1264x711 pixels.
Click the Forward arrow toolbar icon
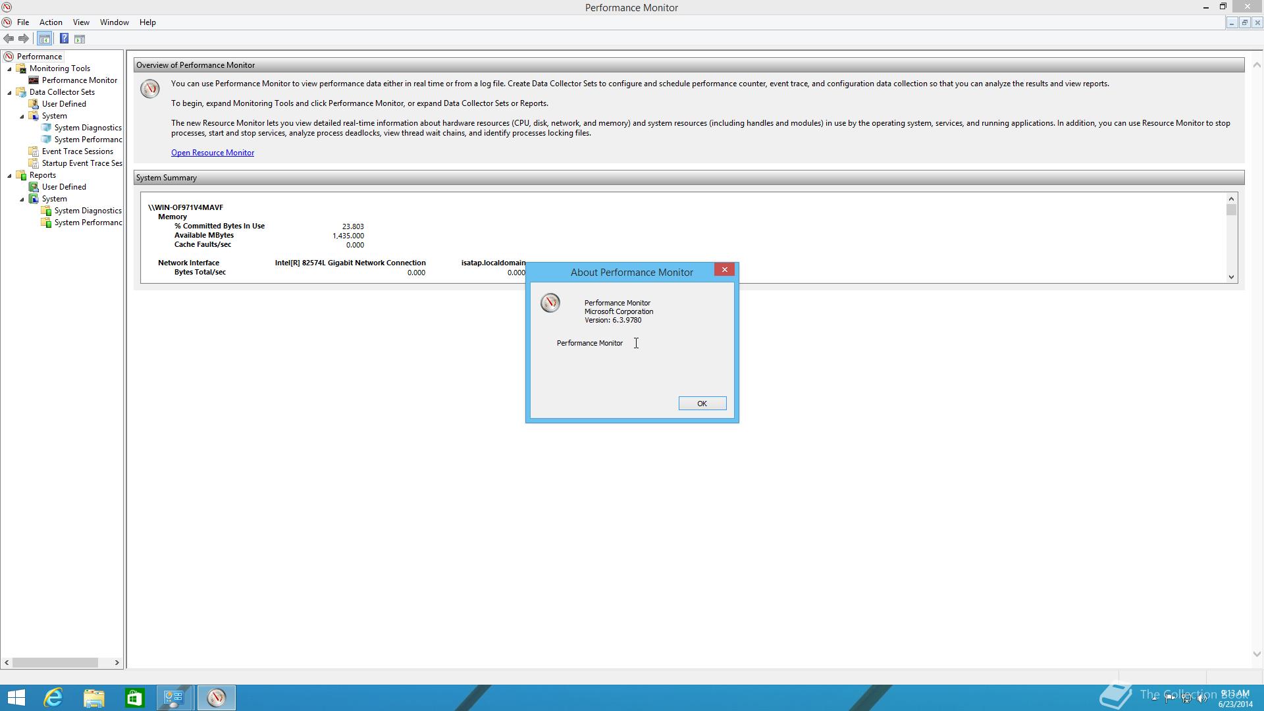click(x=24, y=39)
